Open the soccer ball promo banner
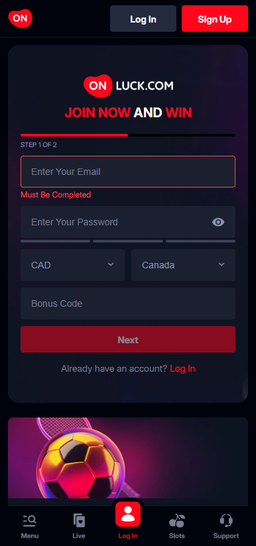Screen dimensions: 256x546 (128, 458)
